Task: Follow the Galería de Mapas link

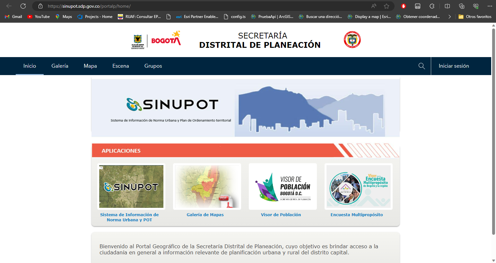Action: point(205,215)
